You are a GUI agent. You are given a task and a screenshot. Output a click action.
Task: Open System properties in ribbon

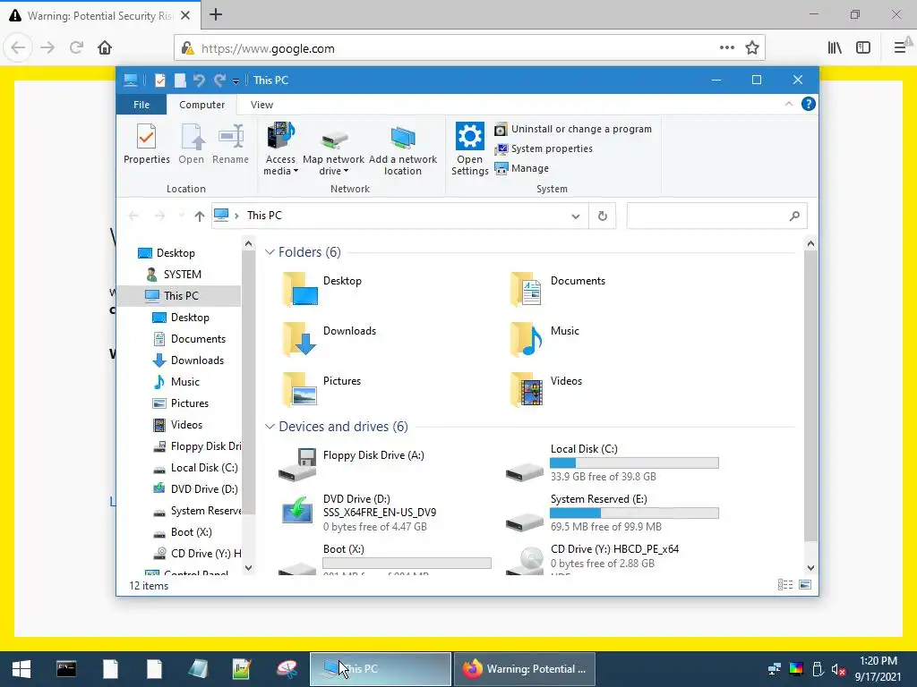[544, 149]
